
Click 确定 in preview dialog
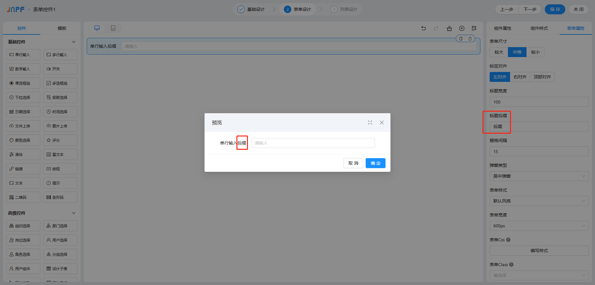point(376,163)
